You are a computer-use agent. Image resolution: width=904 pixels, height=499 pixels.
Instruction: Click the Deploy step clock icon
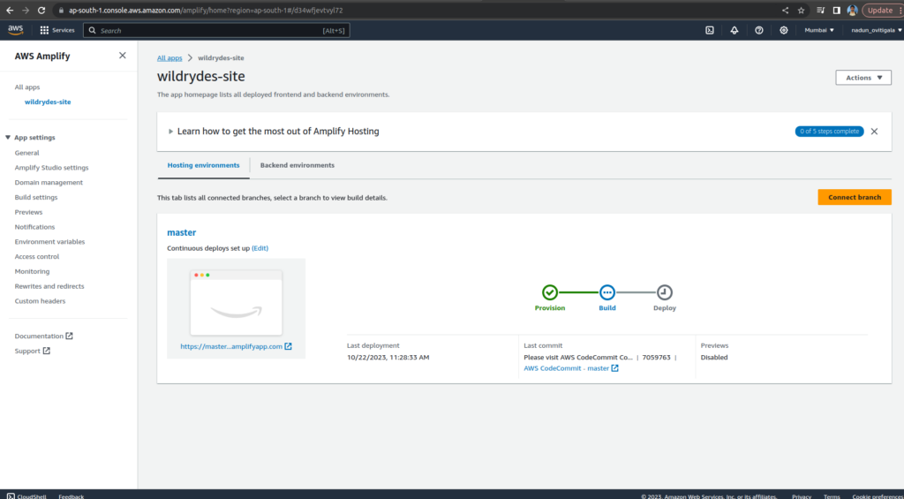point(664,292)
